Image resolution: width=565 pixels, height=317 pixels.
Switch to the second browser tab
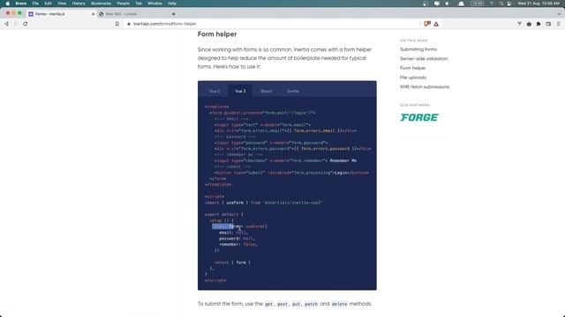tap(132, 14)
